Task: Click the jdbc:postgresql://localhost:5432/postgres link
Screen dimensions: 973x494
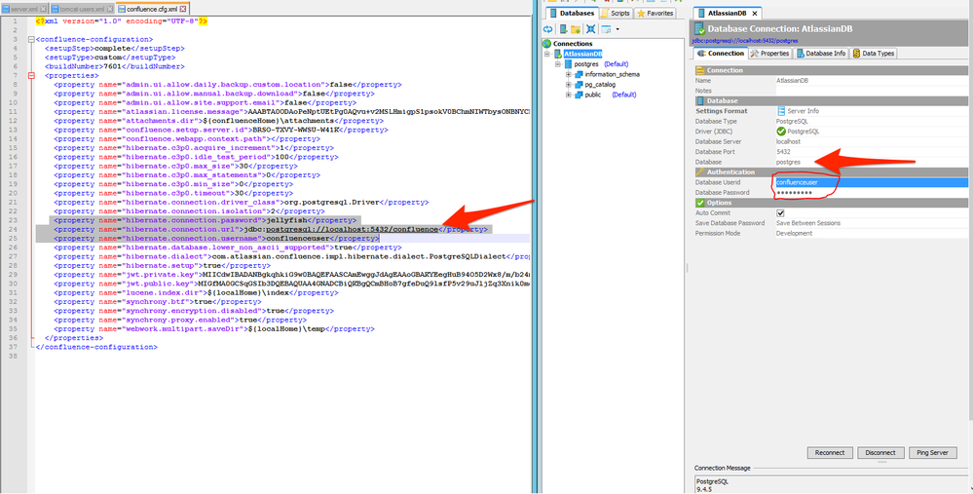Action: point(745,40)
